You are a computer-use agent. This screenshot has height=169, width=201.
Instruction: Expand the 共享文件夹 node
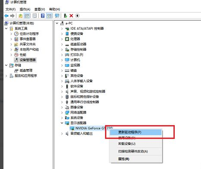[11, 44]
